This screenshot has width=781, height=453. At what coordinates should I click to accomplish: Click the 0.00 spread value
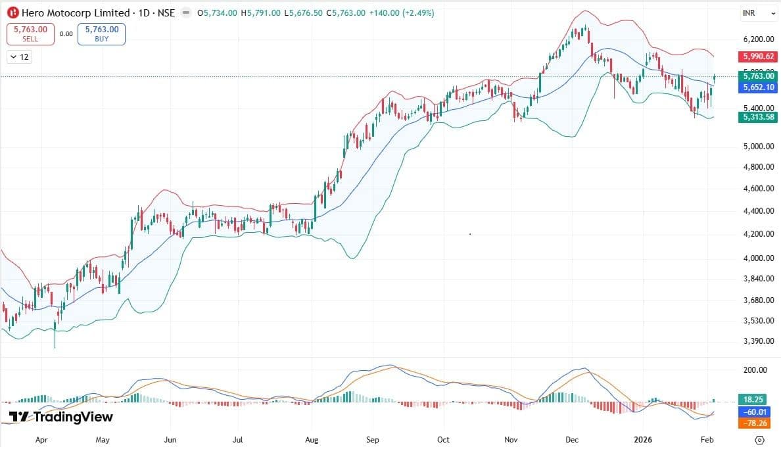(66, 34)
